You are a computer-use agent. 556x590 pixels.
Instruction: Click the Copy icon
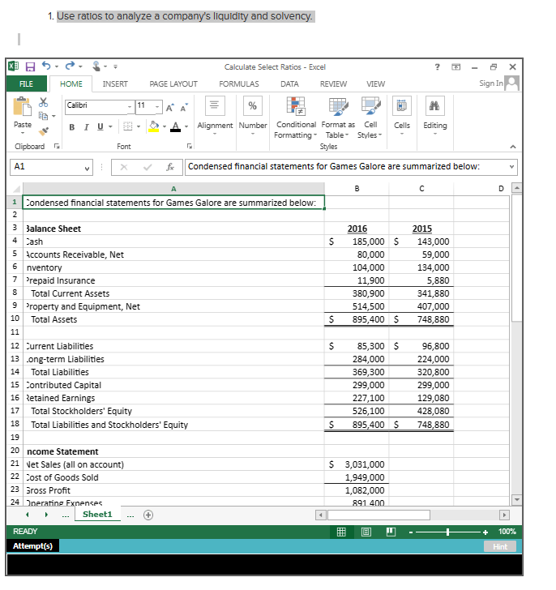pyautogui.click(x=43, y=116)
